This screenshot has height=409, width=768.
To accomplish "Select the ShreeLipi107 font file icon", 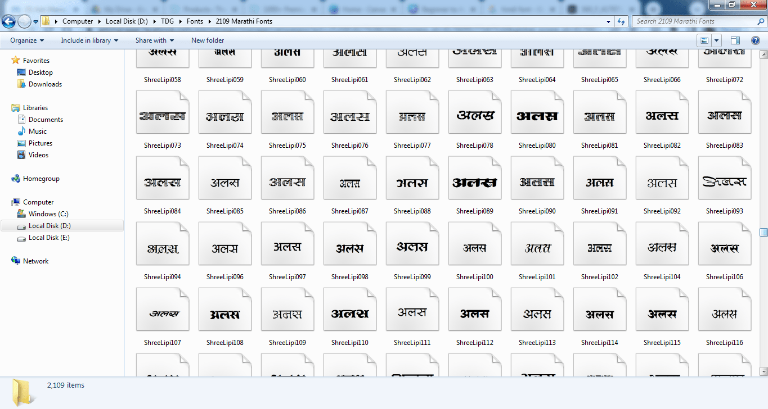I will pyautogui.click(x=163, y=310).
